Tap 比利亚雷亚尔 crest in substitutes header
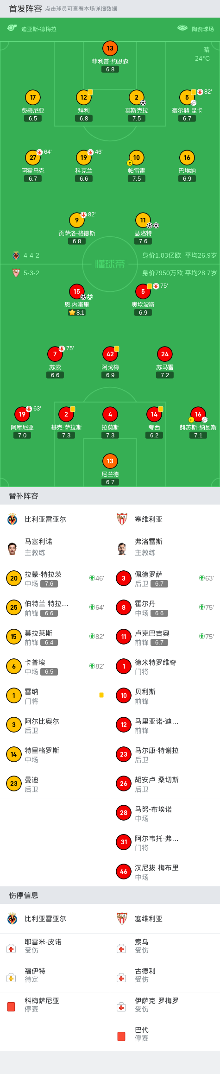This screenshot has height=1074, width=220. [x=13, y=519]
